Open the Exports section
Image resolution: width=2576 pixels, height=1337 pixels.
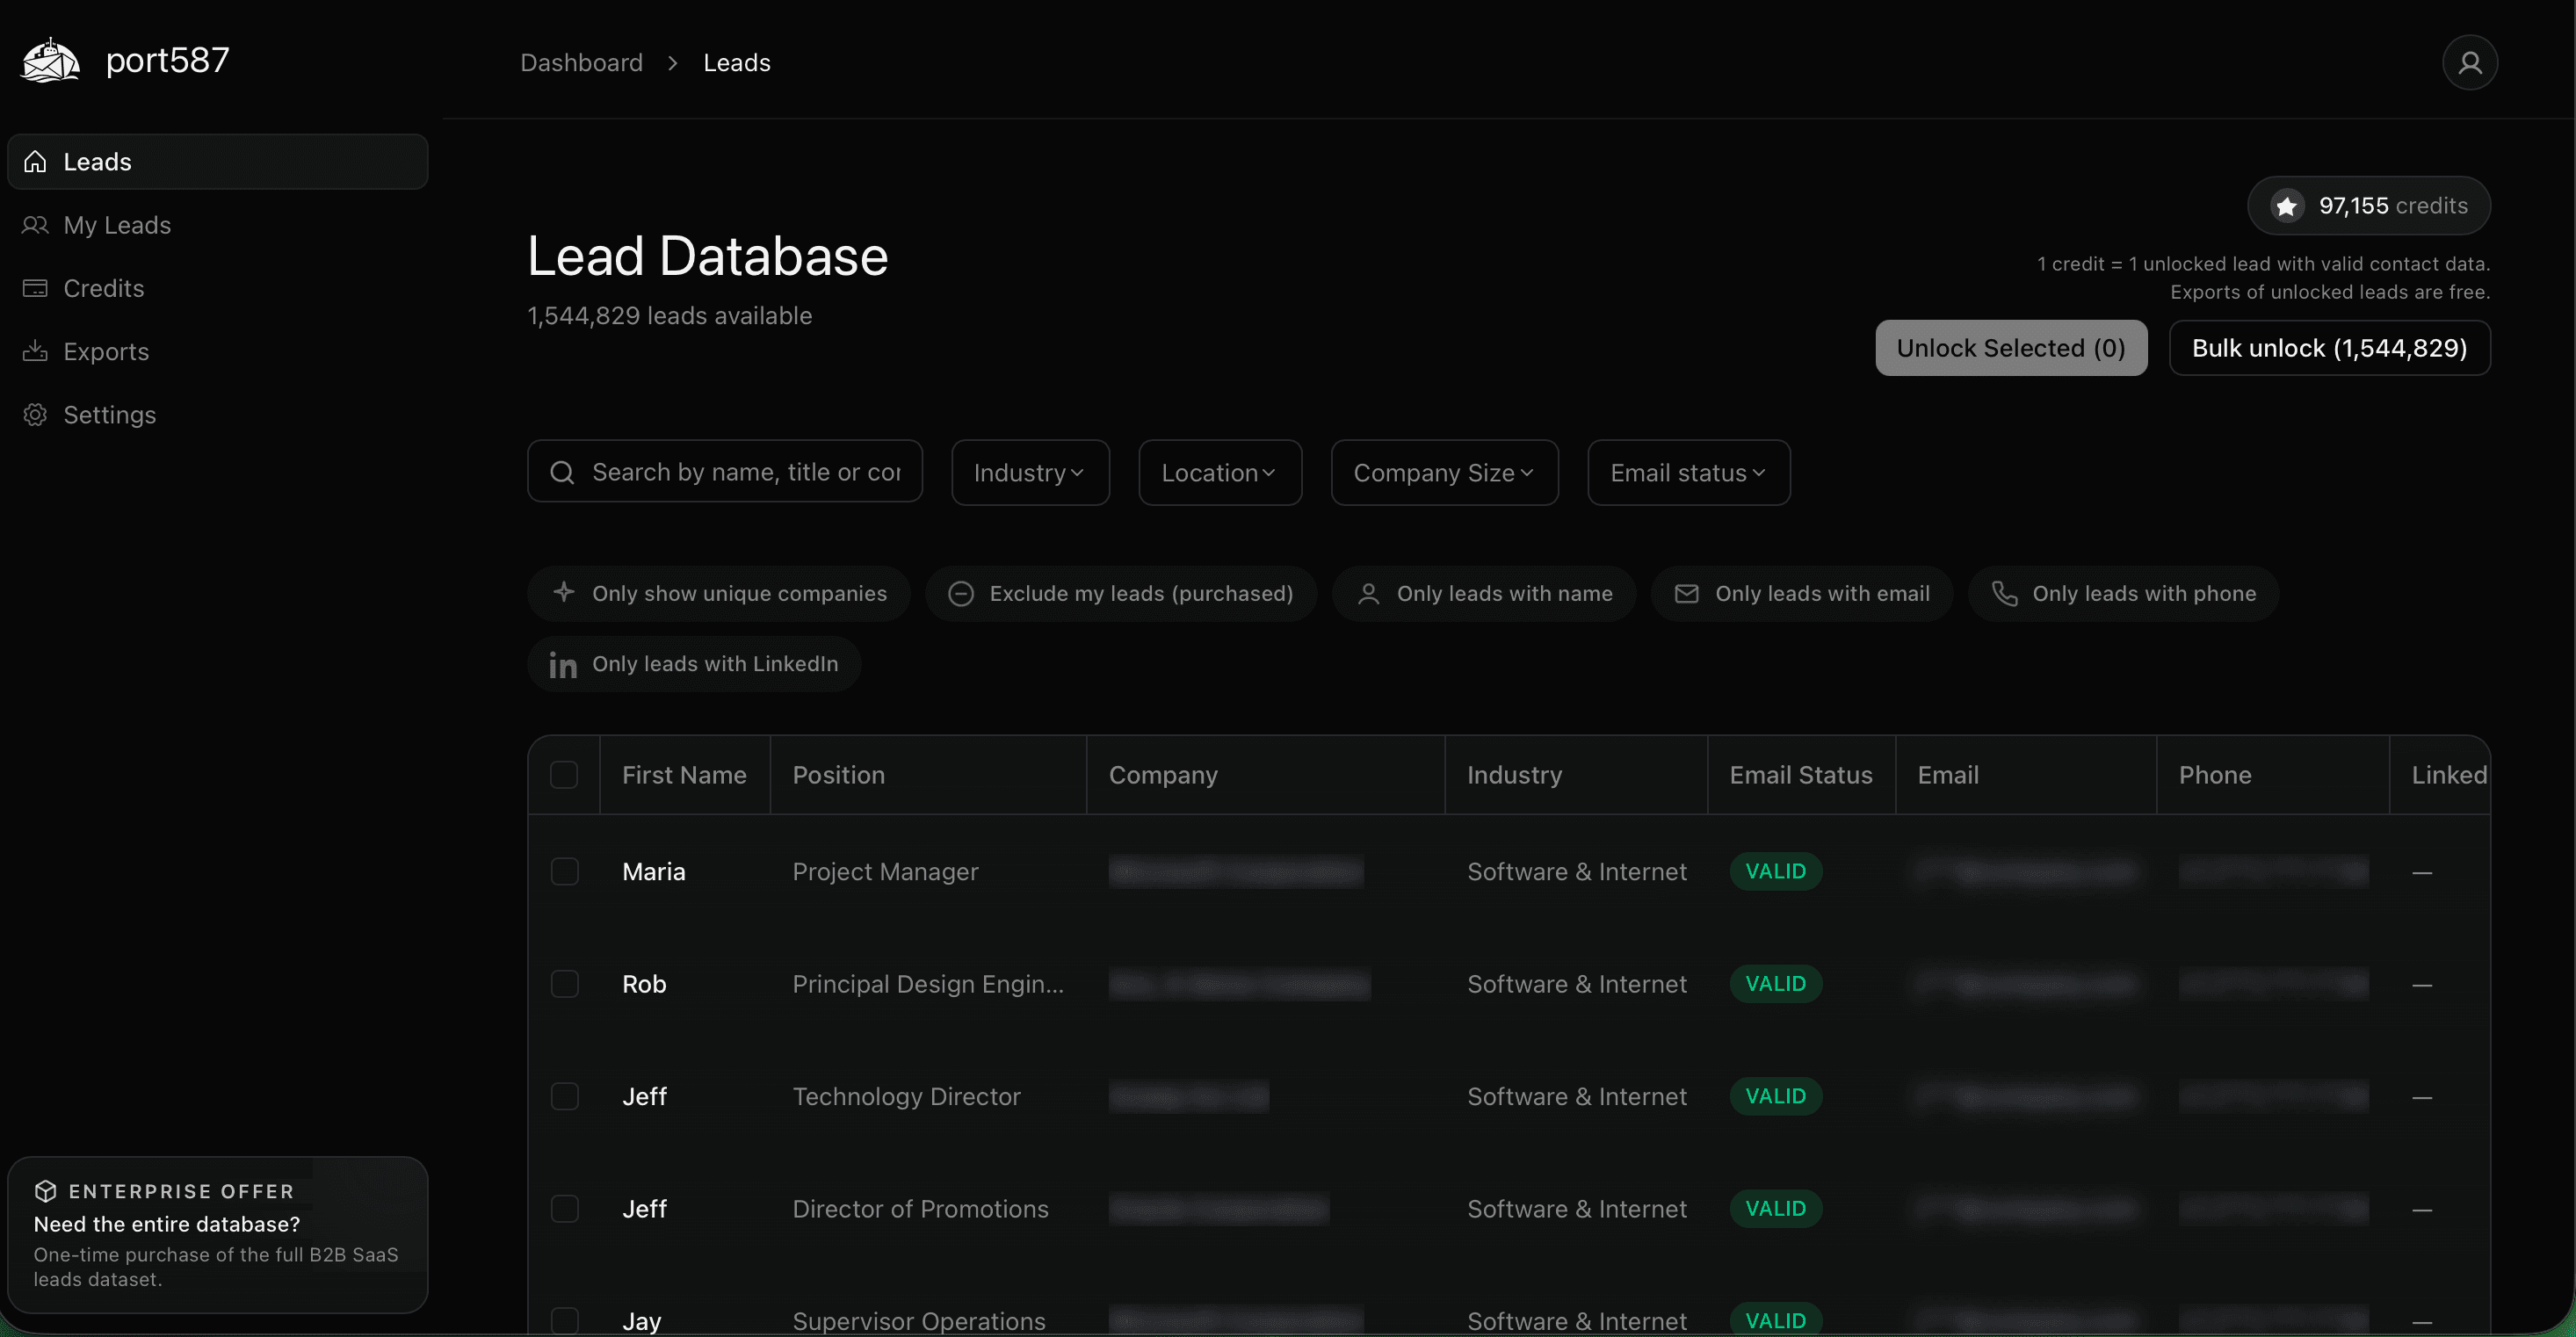click(x=106, y=351)
